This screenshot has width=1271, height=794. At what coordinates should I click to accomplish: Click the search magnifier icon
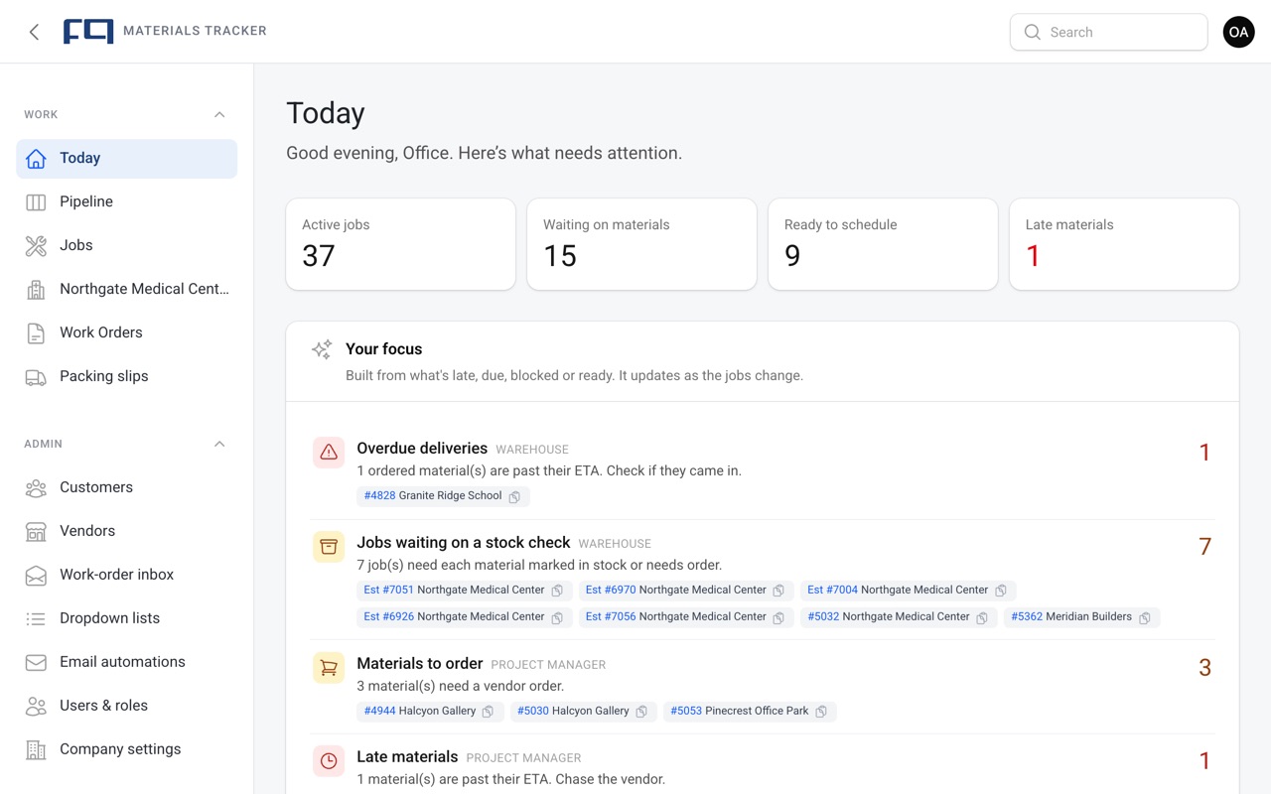click(1033, 32)
